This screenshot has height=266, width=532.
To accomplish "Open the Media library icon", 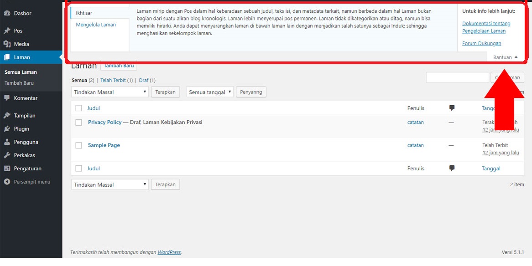I will click(x=6, y=44).
